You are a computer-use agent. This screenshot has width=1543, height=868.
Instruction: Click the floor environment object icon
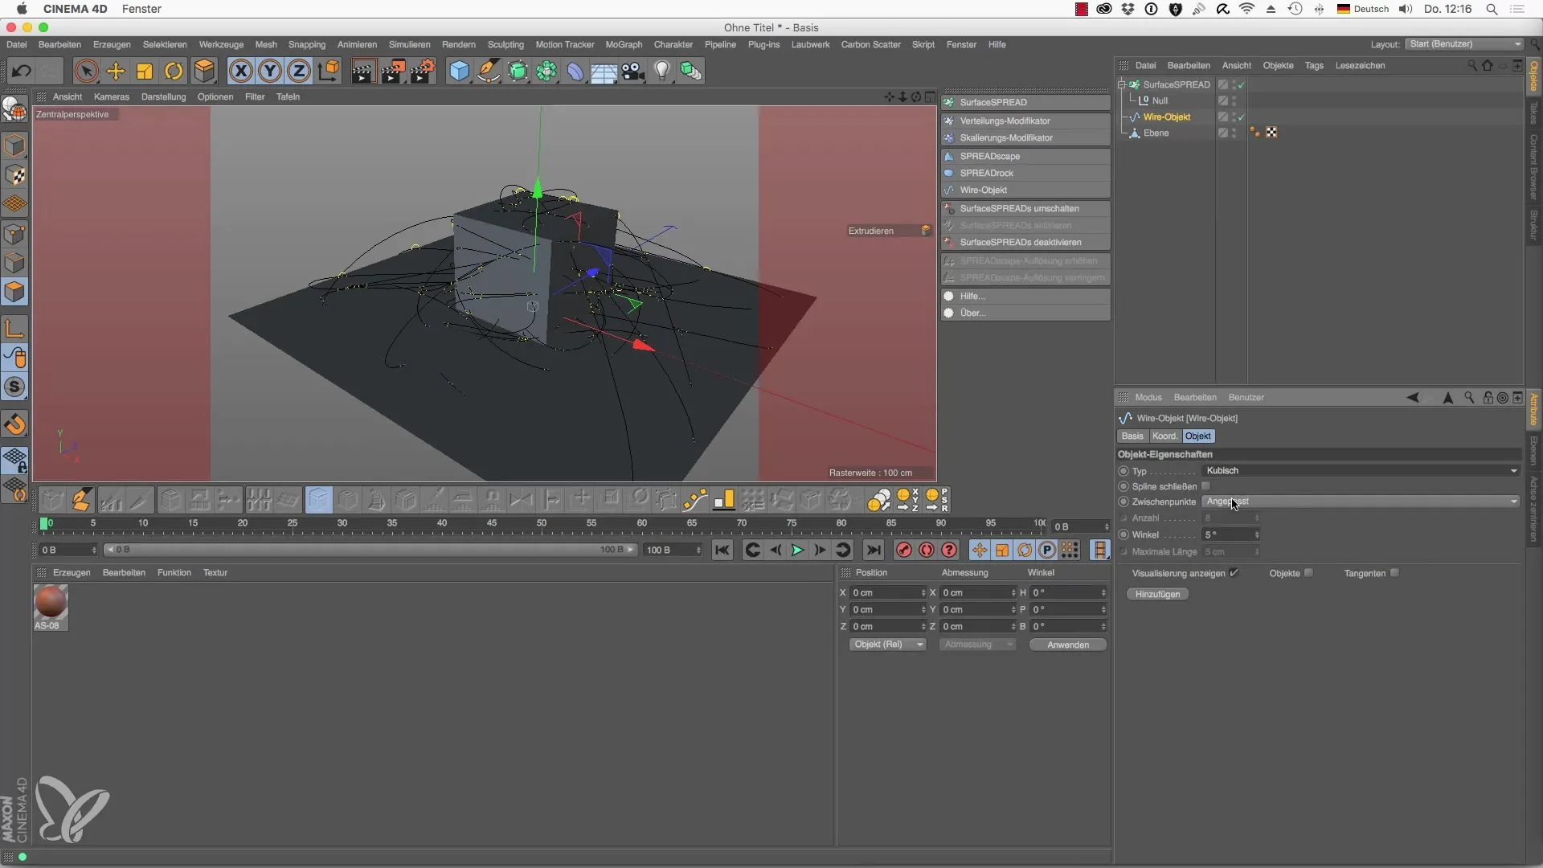(x=604, y=71)
